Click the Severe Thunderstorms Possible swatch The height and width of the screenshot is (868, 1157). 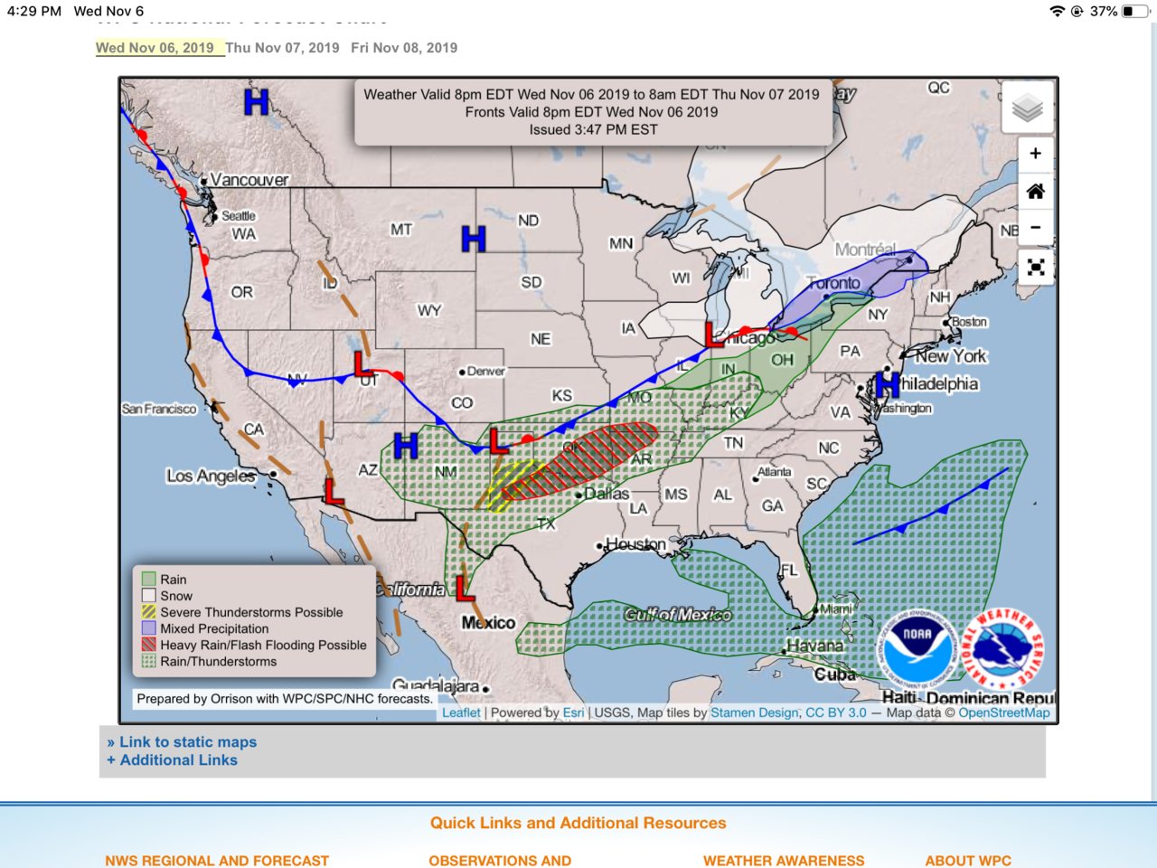(149, 612)
